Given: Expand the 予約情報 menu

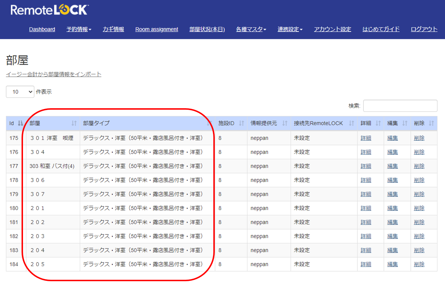Looking at the screenshot, I should [x=79, y=29].
